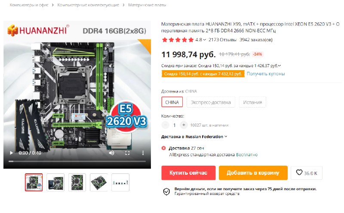This screenshot has height=213, width=344.
Task: Click the Купить сейчас button
Action: point(188,173)
